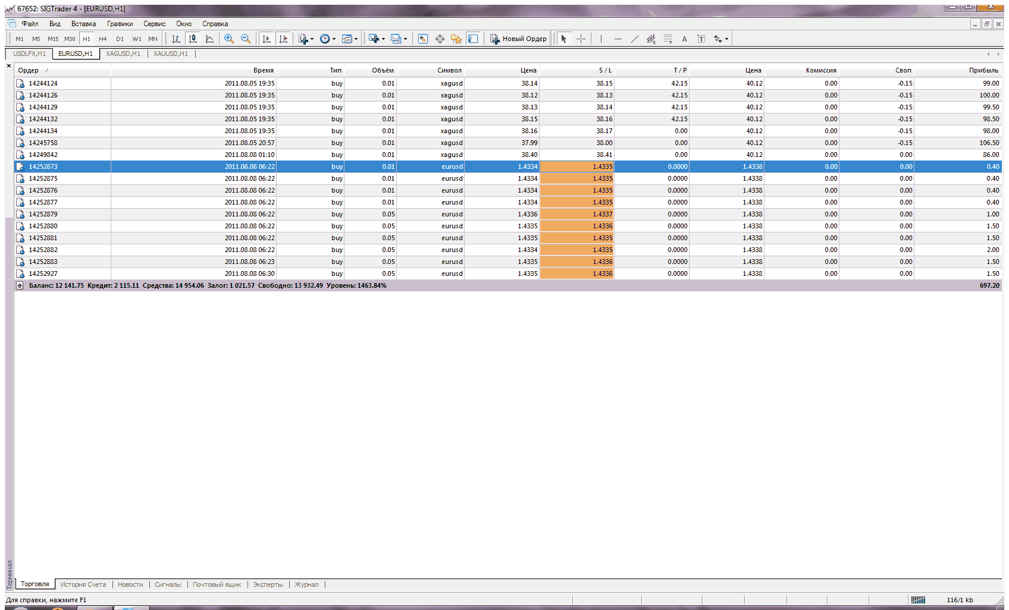Select the crosshair tool
Viewport: 1009px width, 610px height.
581,39
